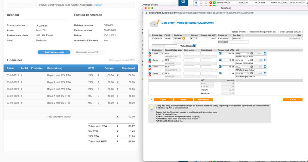Open the Uiteindelijke factuur PDF tab
The height and width of the screenshot is (162, 308).
click(x=87, y=52)
